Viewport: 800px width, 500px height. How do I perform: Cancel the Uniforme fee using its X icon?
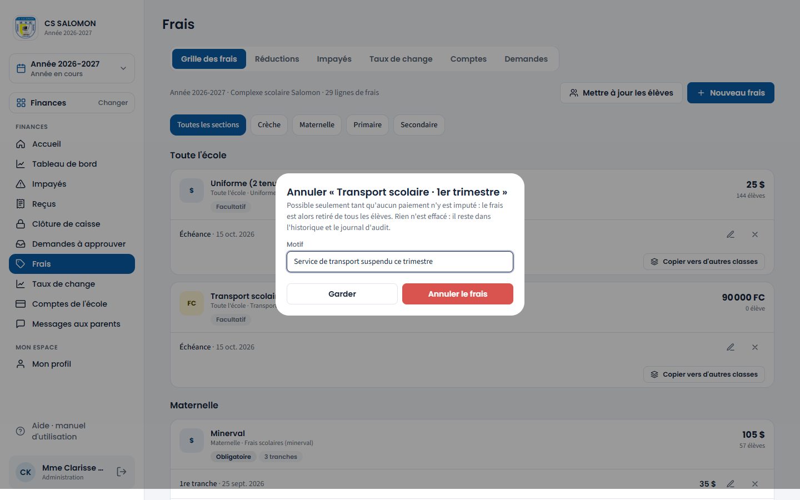pyautogui.click(x=755, y=234)
